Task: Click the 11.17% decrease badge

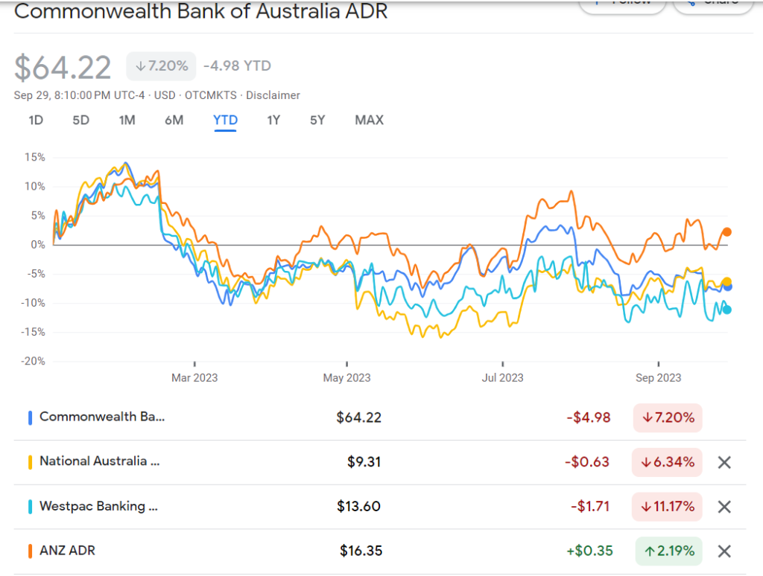Action: click(667, 507)
